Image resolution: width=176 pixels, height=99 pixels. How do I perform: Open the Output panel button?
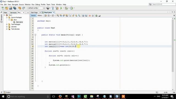point(7,92)
